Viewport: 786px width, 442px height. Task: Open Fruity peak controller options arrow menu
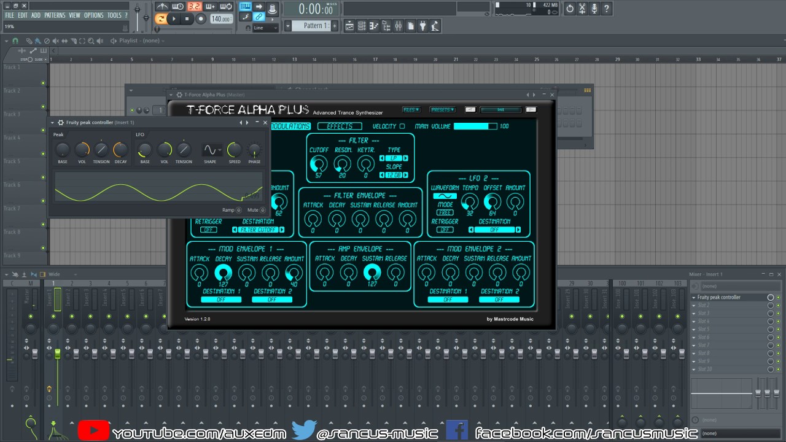click(x=52, y=123)
